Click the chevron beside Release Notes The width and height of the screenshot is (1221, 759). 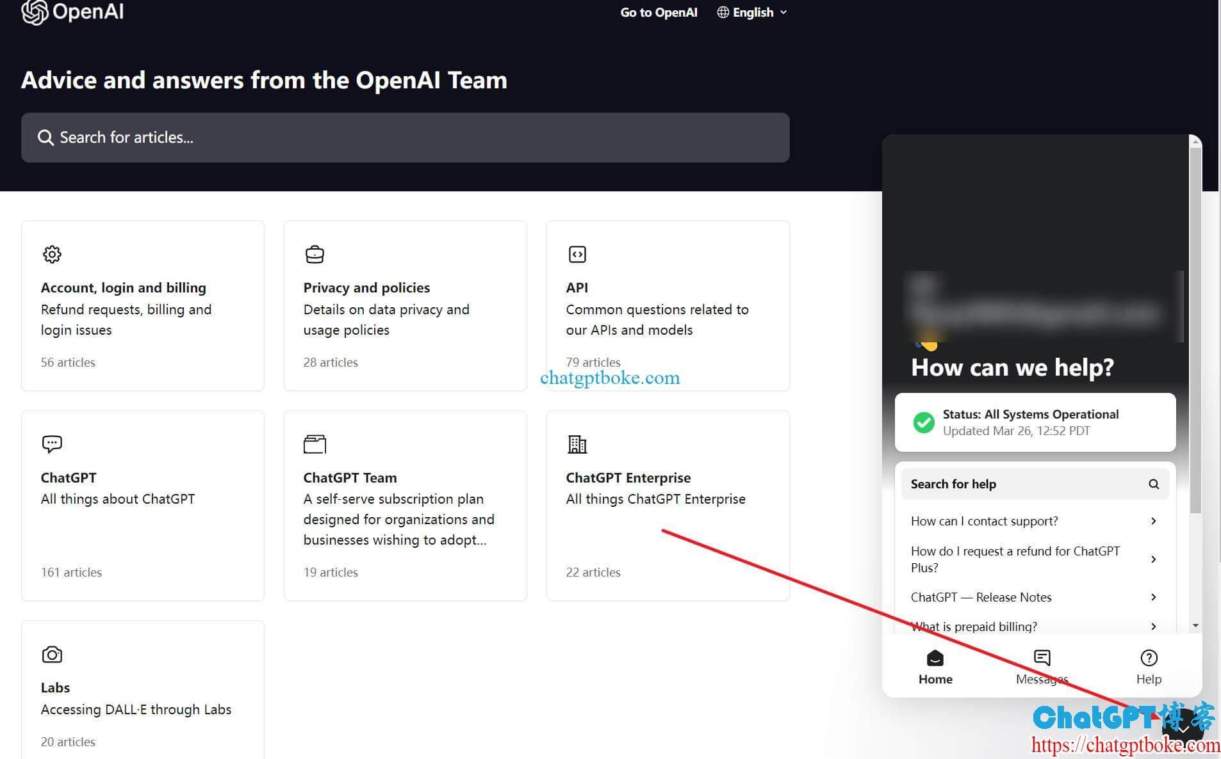(1154, 597)
